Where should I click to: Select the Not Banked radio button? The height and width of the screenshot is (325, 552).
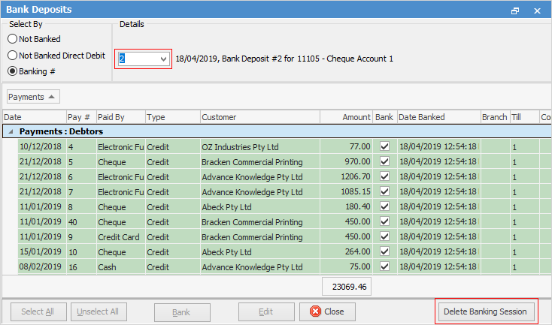tap(13, 39)
